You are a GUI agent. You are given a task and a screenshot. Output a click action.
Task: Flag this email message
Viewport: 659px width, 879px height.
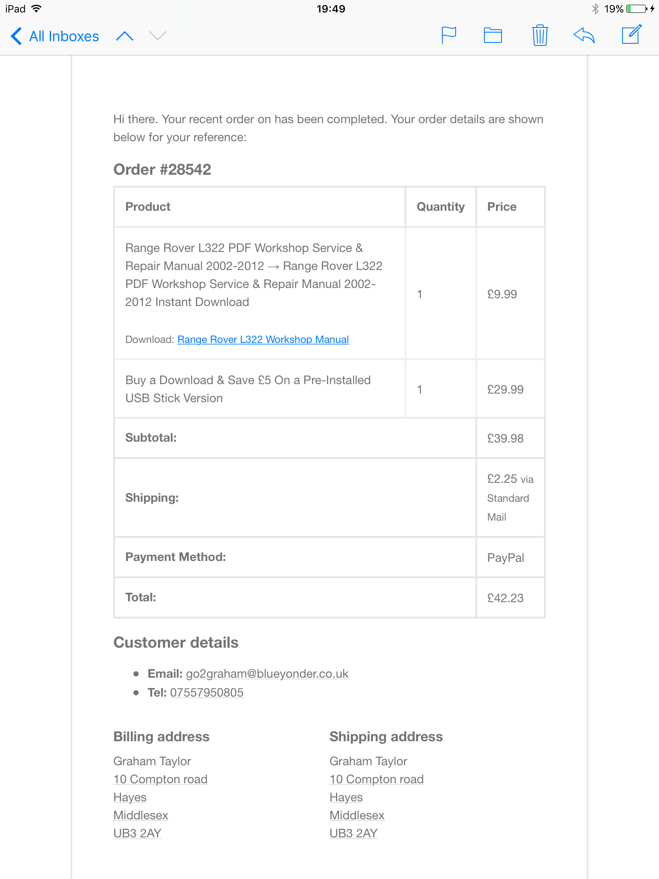(449, 35)
